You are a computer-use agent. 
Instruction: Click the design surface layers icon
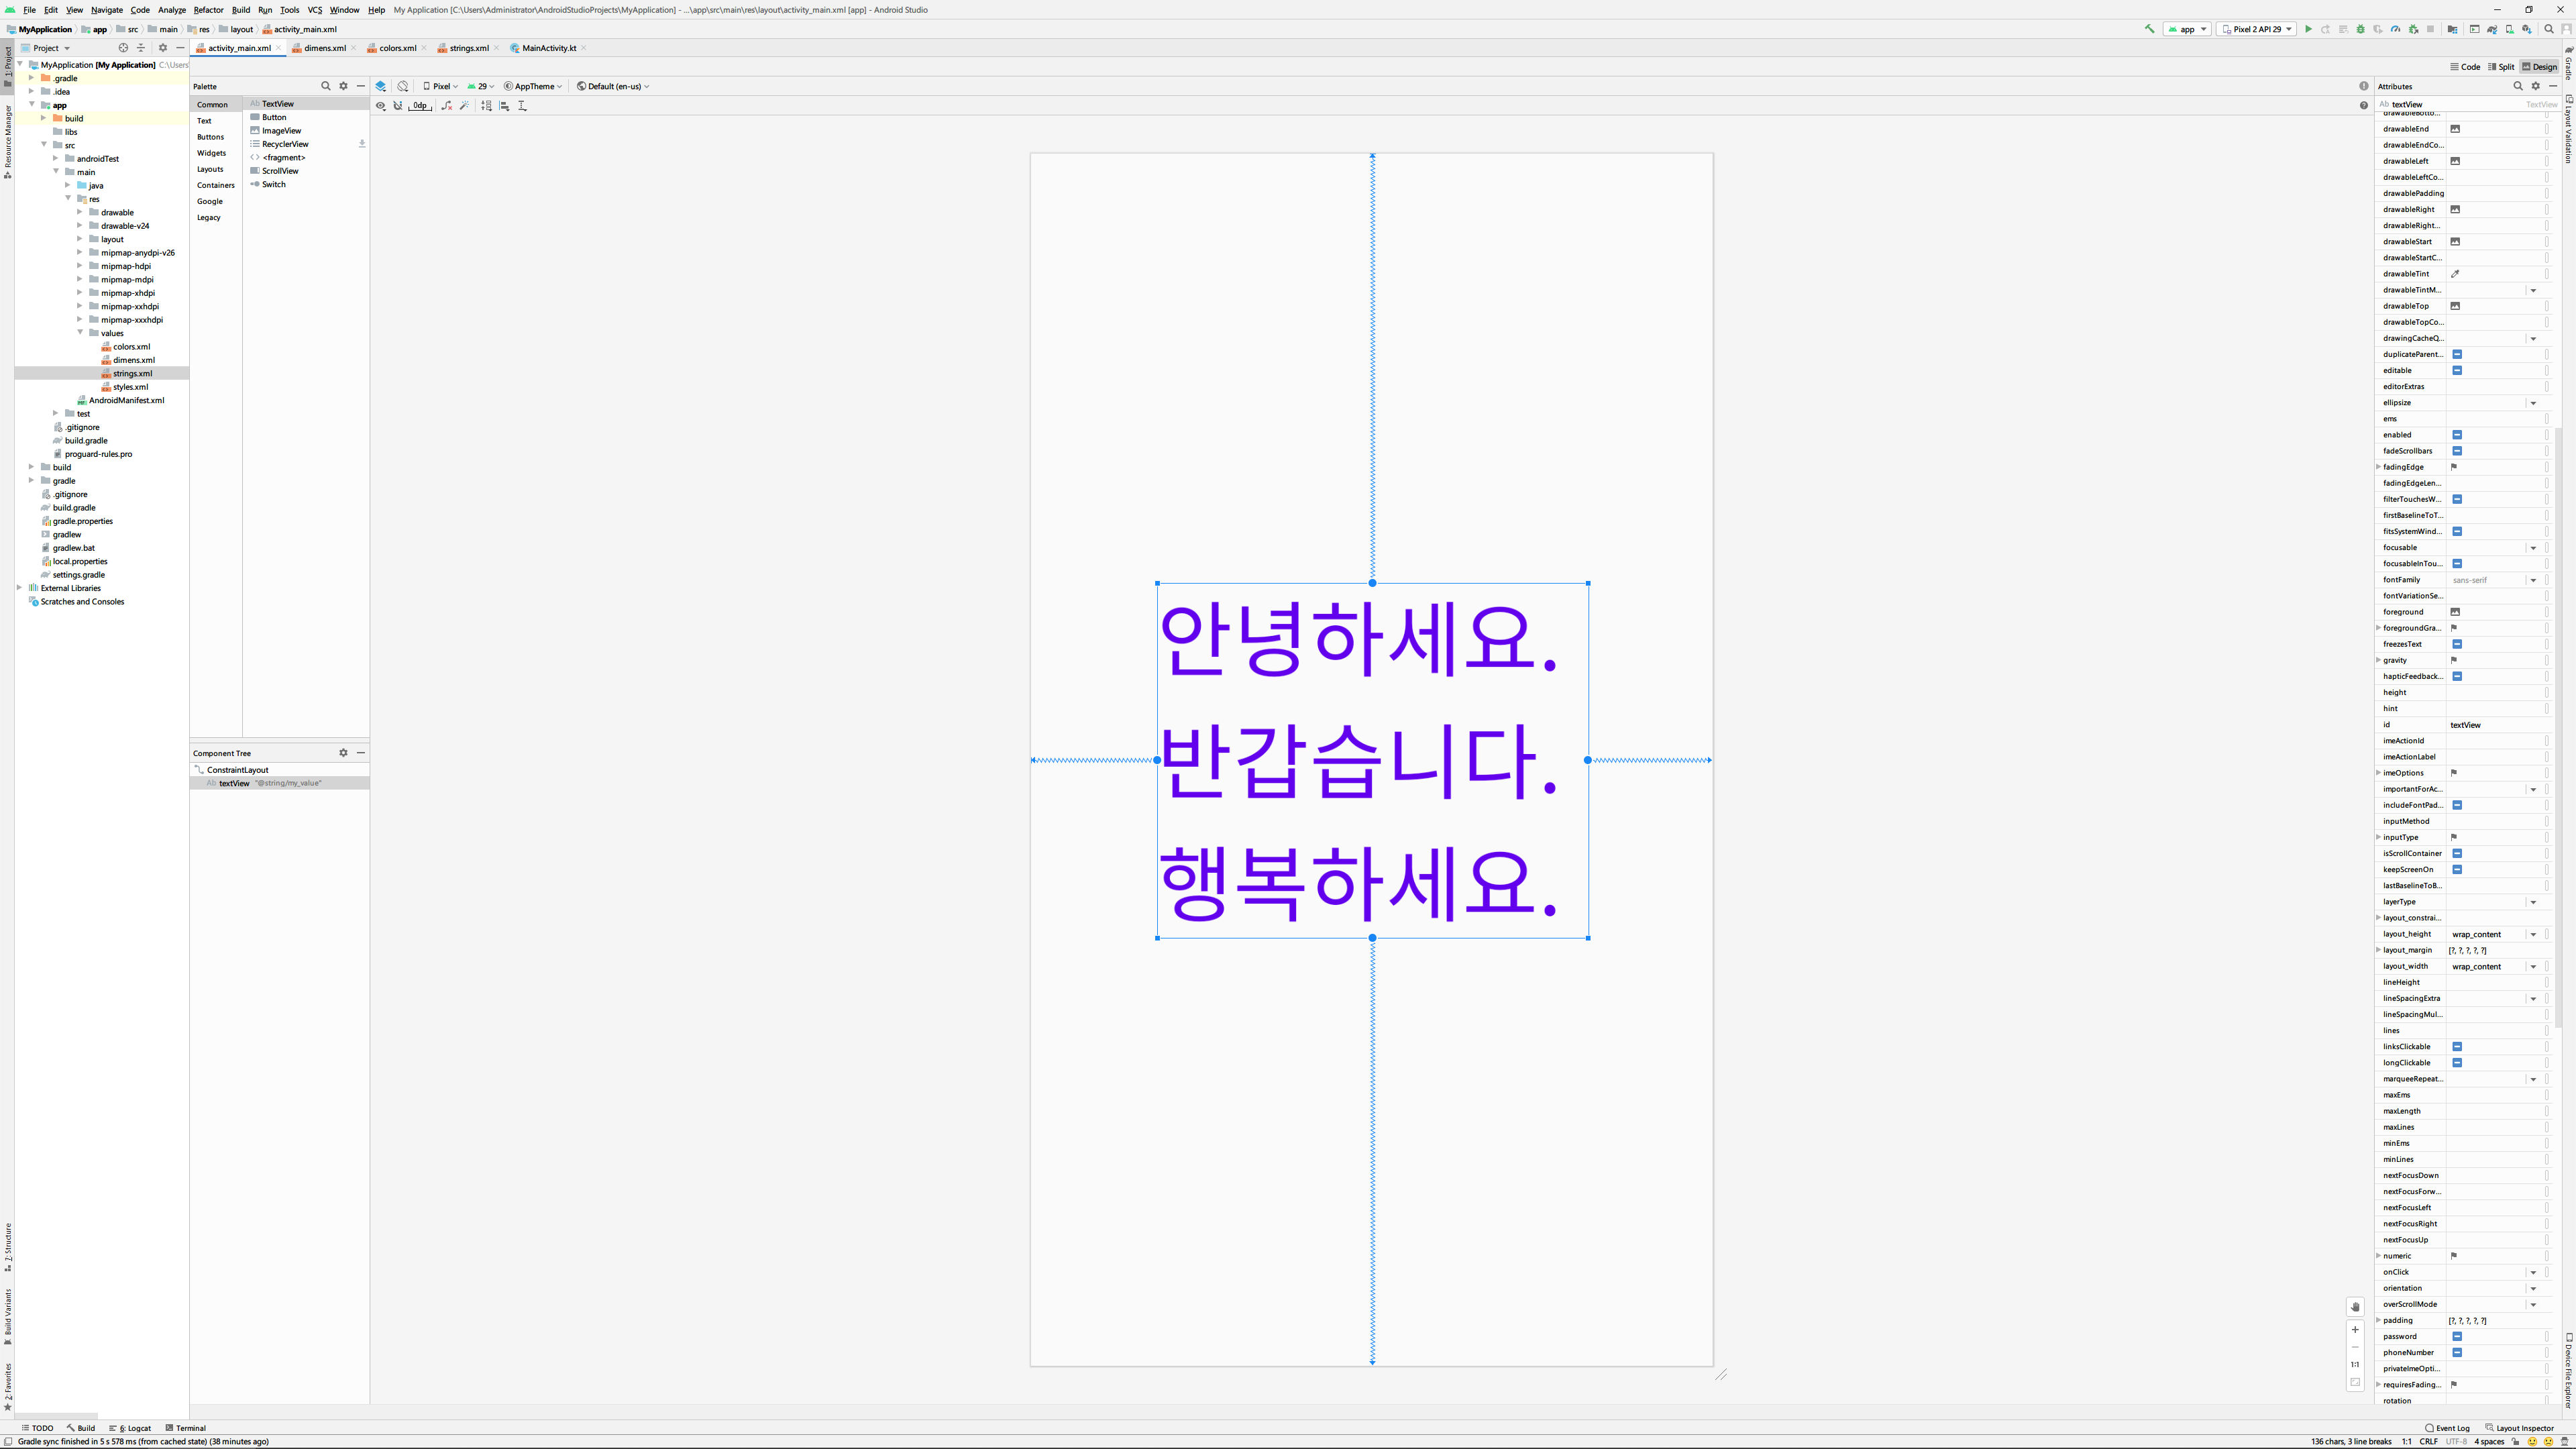(381, 86)
